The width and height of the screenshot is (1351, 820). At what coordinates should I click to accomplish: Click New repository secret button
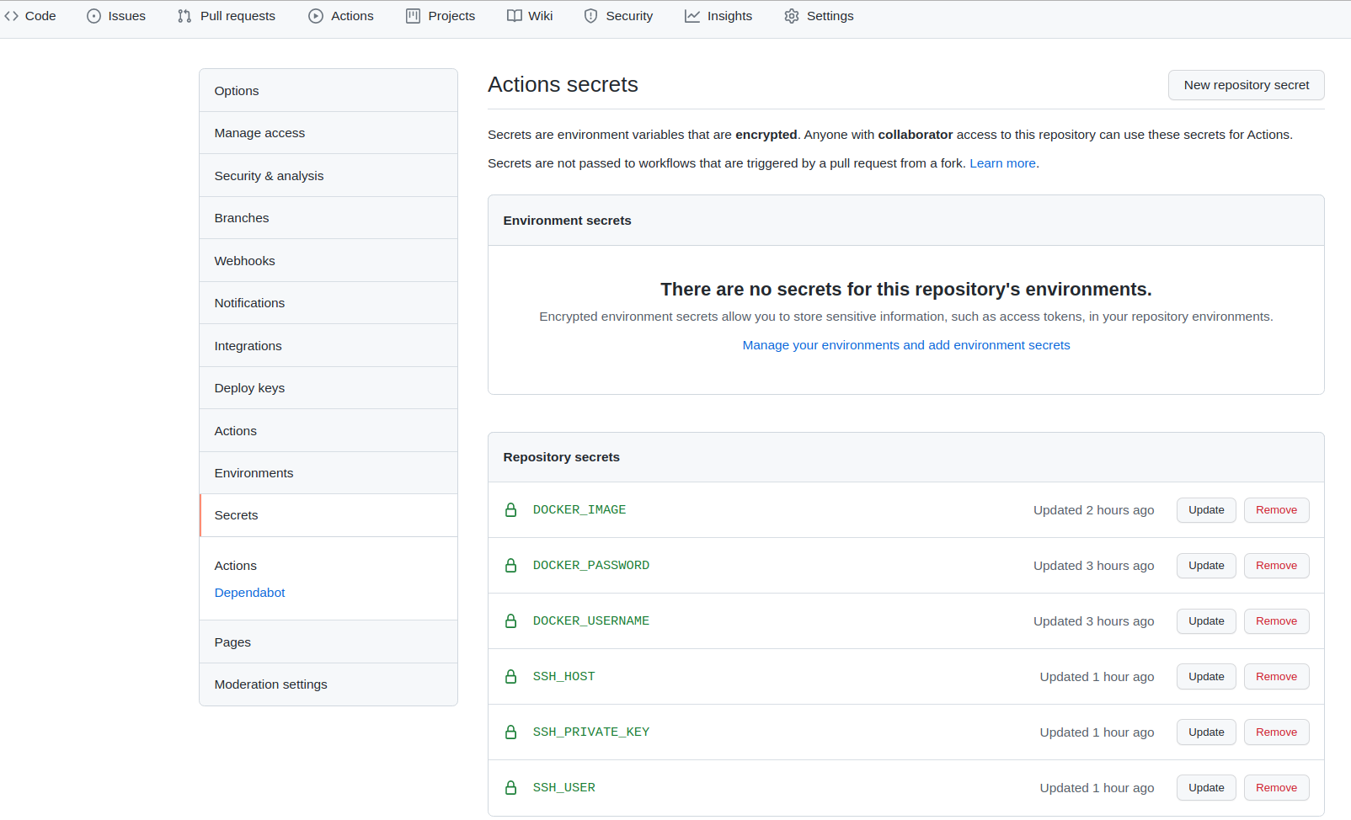click(x=1246, y=85)
